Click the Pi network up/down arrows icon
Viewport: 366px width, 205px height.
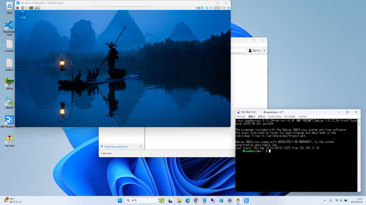(206, 8)
